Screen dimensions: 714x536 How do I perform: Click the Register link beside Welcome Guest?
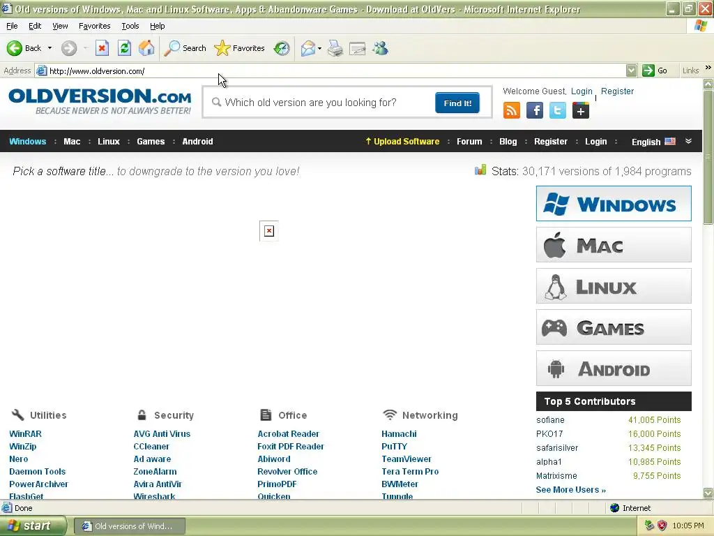coord(617,91)
